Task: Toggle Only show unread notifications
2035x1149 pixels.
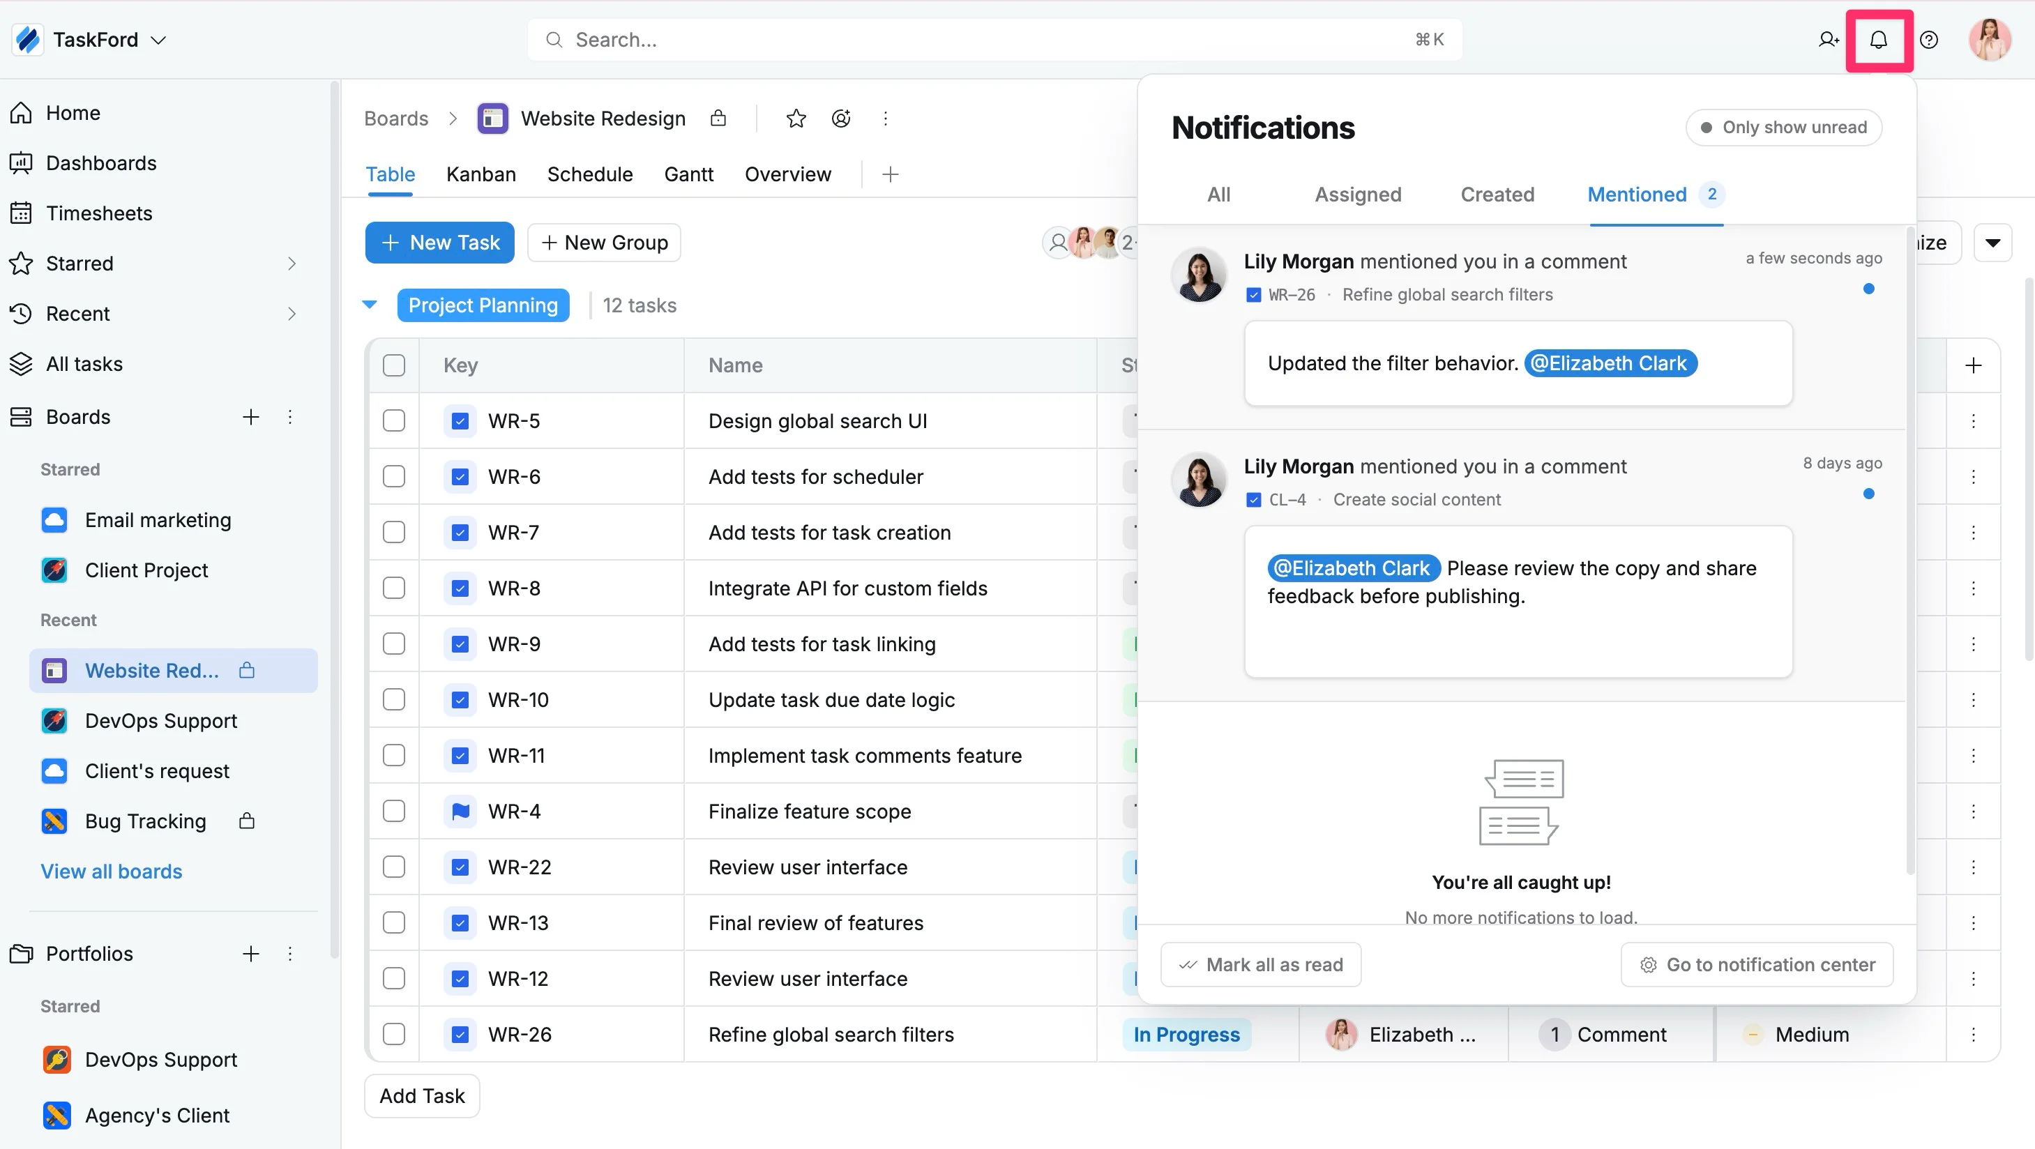Action: (x=1783, y=127)
